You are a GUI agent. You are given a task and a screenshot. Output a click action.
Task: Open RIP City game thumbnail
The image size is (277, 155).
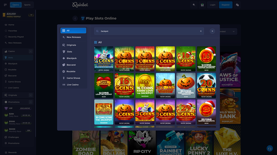pos(142,143)
